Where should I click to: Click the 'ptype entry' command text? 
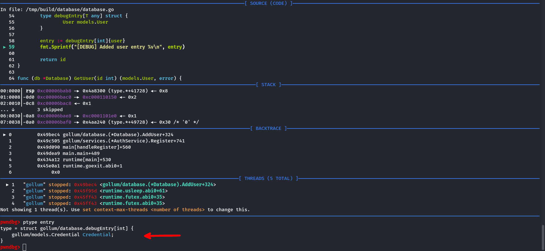(38, 222)
